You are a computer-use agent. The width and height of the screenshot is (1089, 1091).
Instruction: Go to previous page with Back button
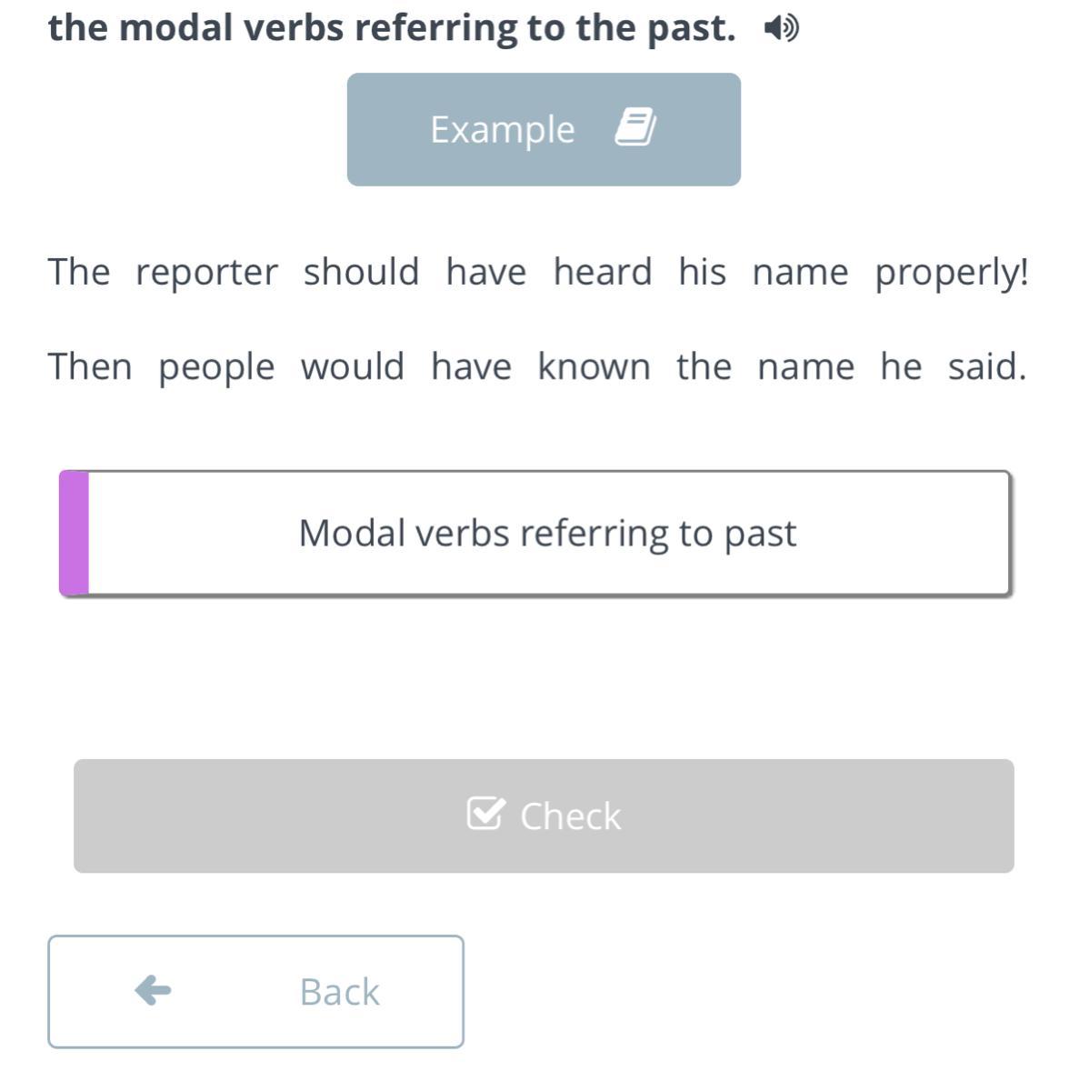255,991
